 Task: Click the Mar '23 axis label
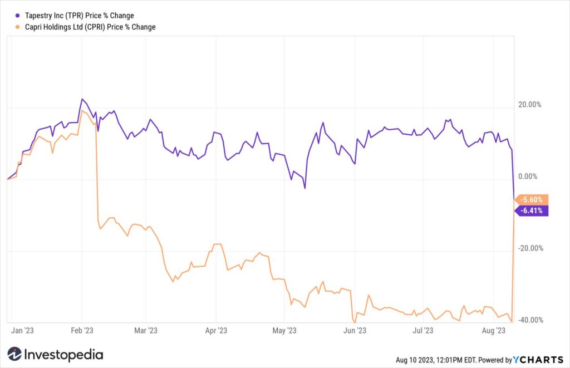click(x=146, y=331)
